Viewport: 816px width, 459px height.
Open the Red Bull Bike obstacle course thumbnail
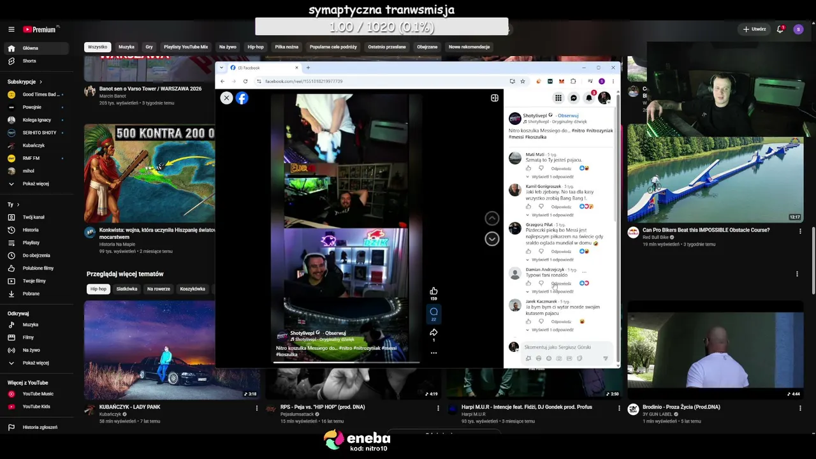(x=715, y=173)
